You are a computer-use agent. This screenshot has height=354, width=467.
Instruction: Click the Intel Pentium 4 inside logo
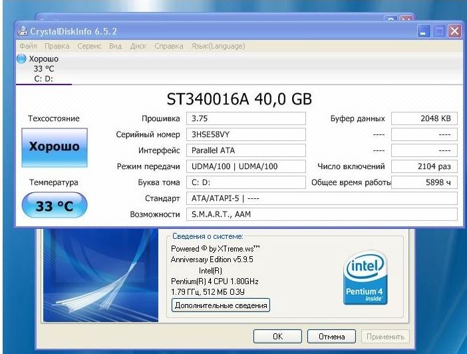tap(365, 277)
